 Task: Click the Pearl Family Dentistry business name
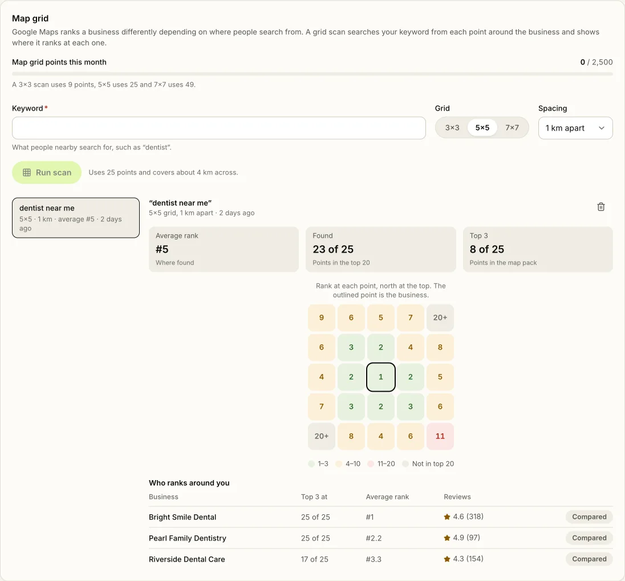click(188, 538)
